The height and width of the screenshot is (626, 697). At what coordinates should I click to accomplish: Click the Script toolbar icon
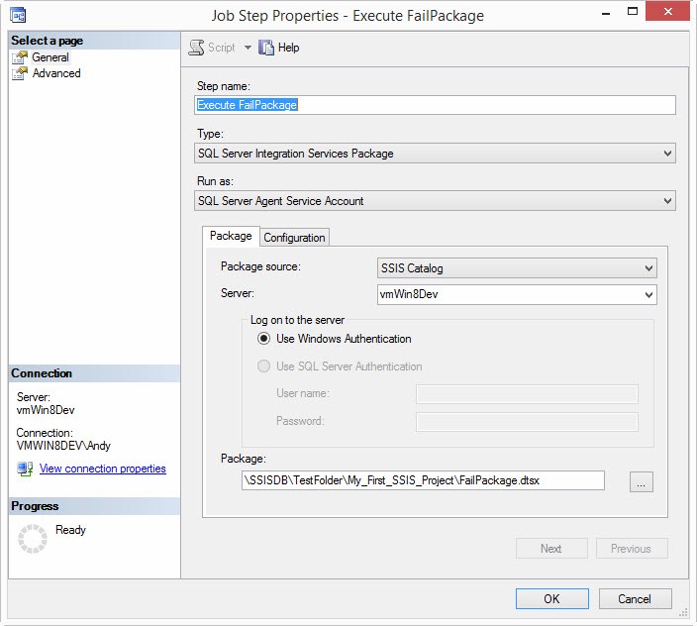click(x=197, y=48)
